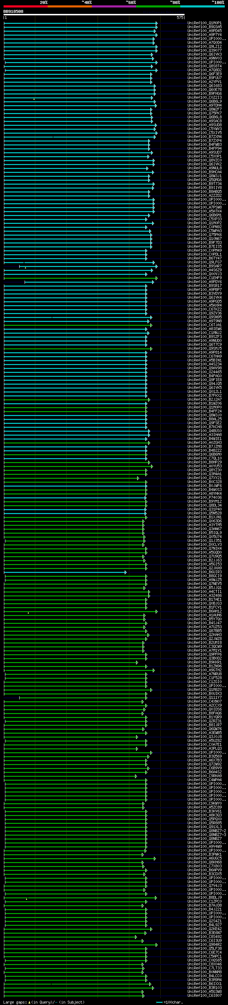Image resolution: width=228 pixels, height=1005 pixels.
Task: Open hit UniRef100_A9PD45
Action: tap(204, 31)
